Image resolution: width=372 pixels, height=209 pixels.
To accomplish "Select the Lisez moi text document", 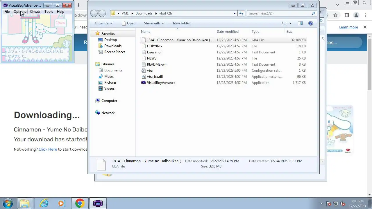I will click(x=223, y=52).
